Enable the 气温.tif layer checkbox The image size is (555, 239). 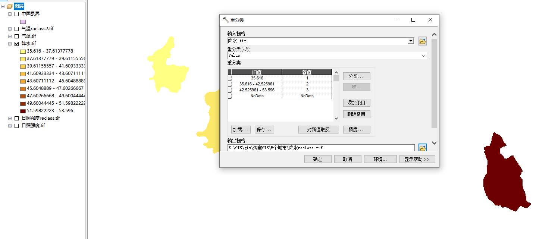16,36
